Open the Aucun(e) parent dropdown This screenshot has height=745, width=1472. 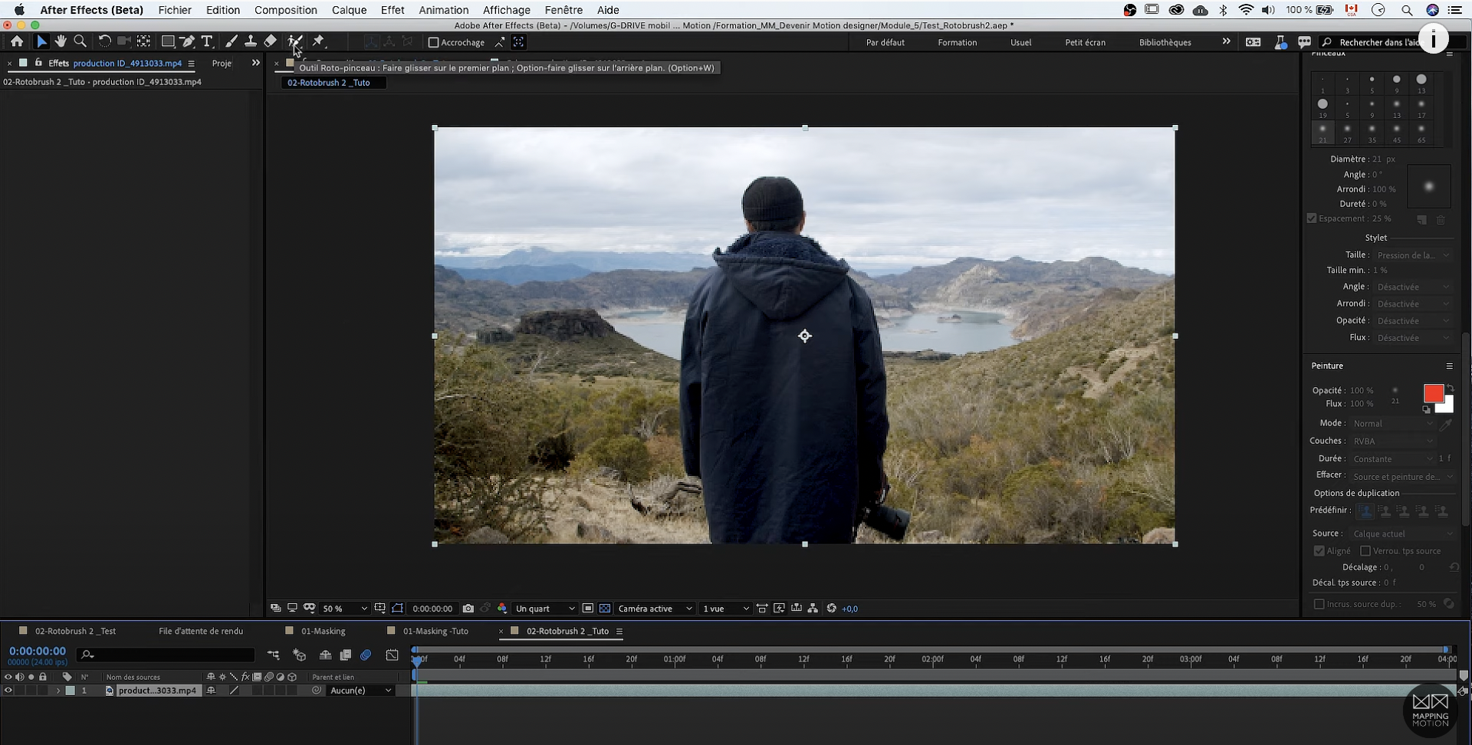[x=360, y=691]
